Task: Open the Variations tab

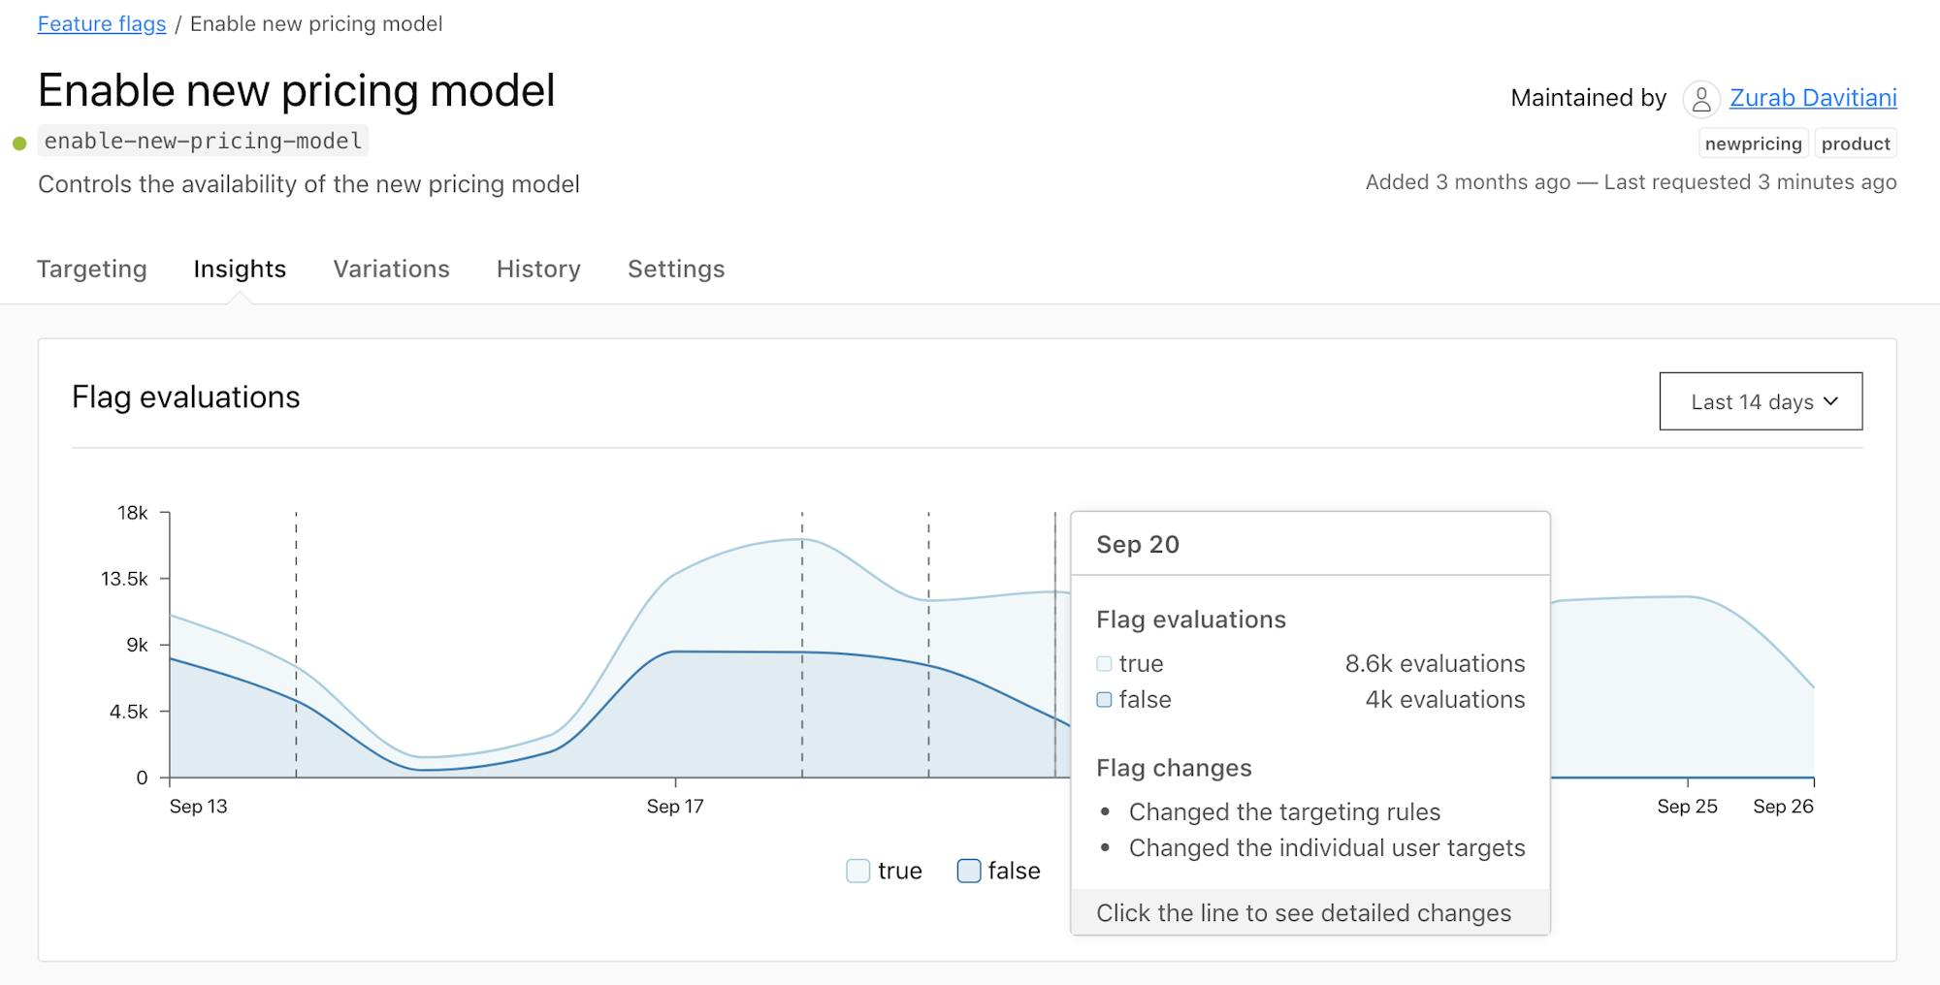Action: 391,270
